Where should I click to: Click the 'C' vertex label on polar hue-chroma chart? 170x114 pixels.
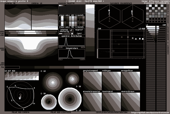[12, 101]
